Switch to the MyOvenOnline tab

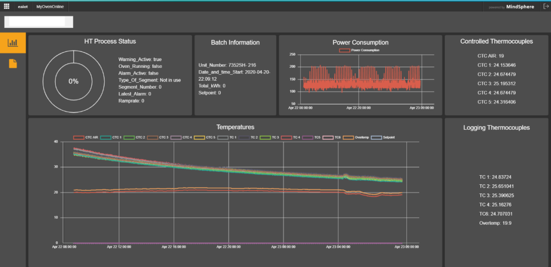[x=50, y=6]
